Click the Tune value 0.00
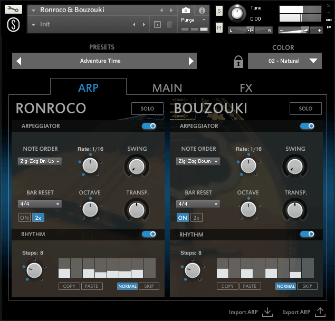This screenshot has height=321, width=335. point(255,19)
